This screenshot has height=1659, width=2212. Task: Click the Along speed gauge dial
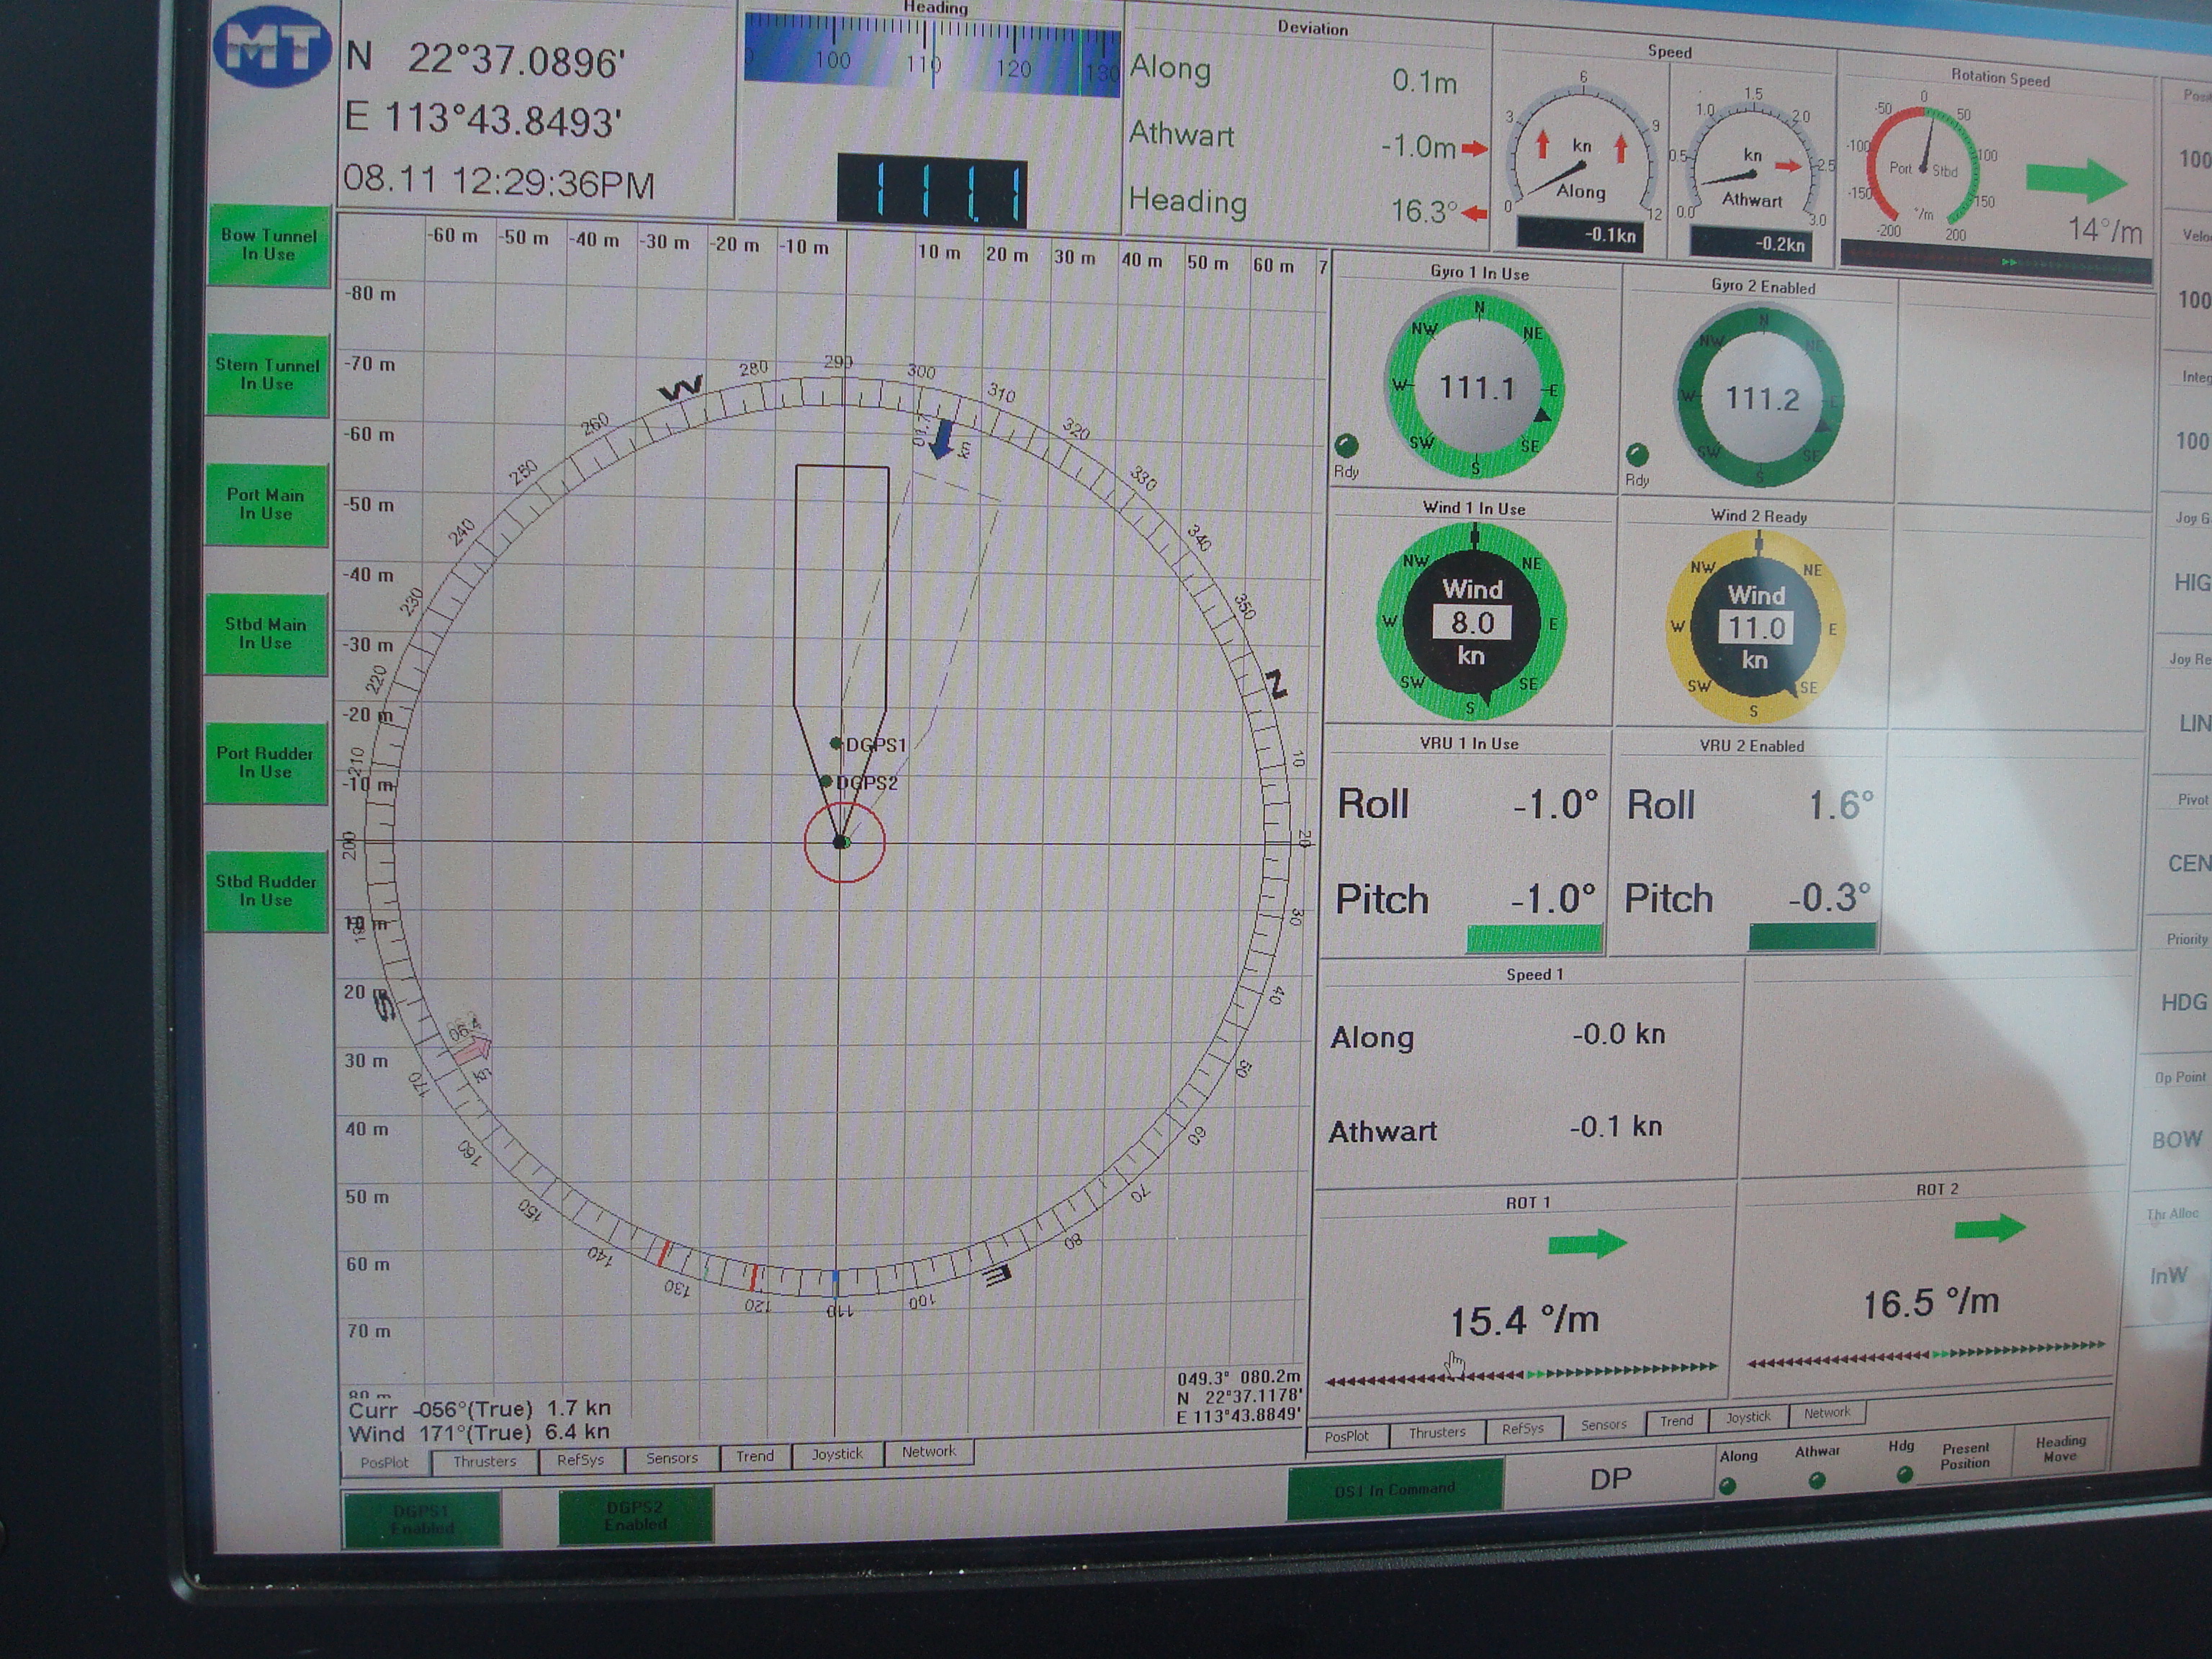pos(1581,163)
